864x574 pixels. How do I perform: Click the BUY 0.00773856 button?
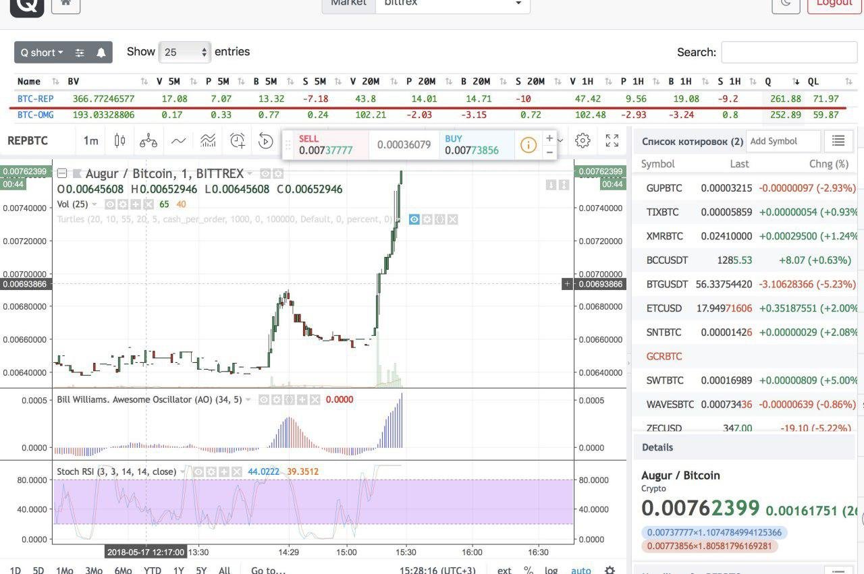pyautogui.click(x=477, y=144)
